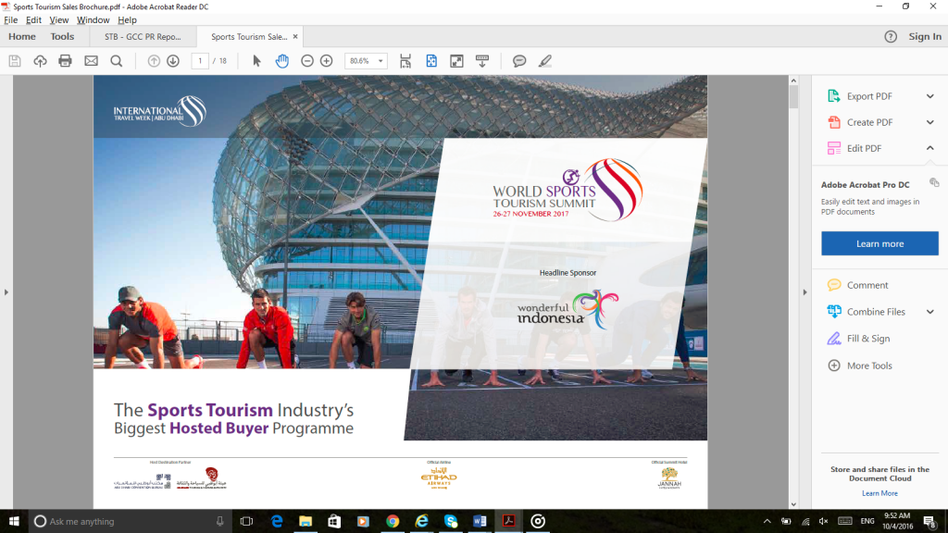This screenshot has width=948, height=533.
Task: Collapse the Edit PDF section
Action: tap(929, 148)
